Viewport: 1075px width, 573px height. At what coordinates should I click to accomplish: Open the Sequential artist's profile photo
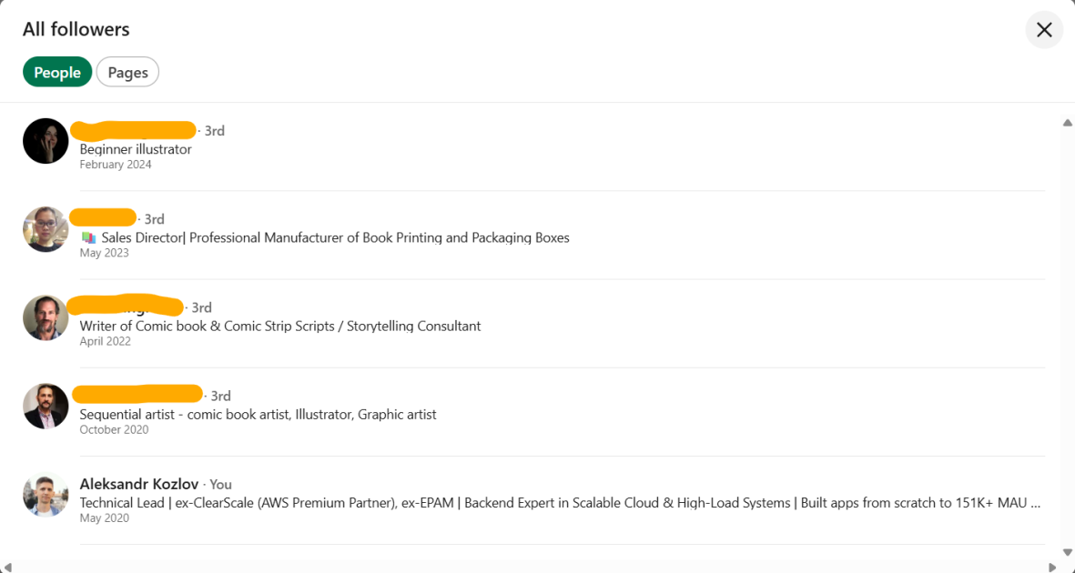coord(46,406)
